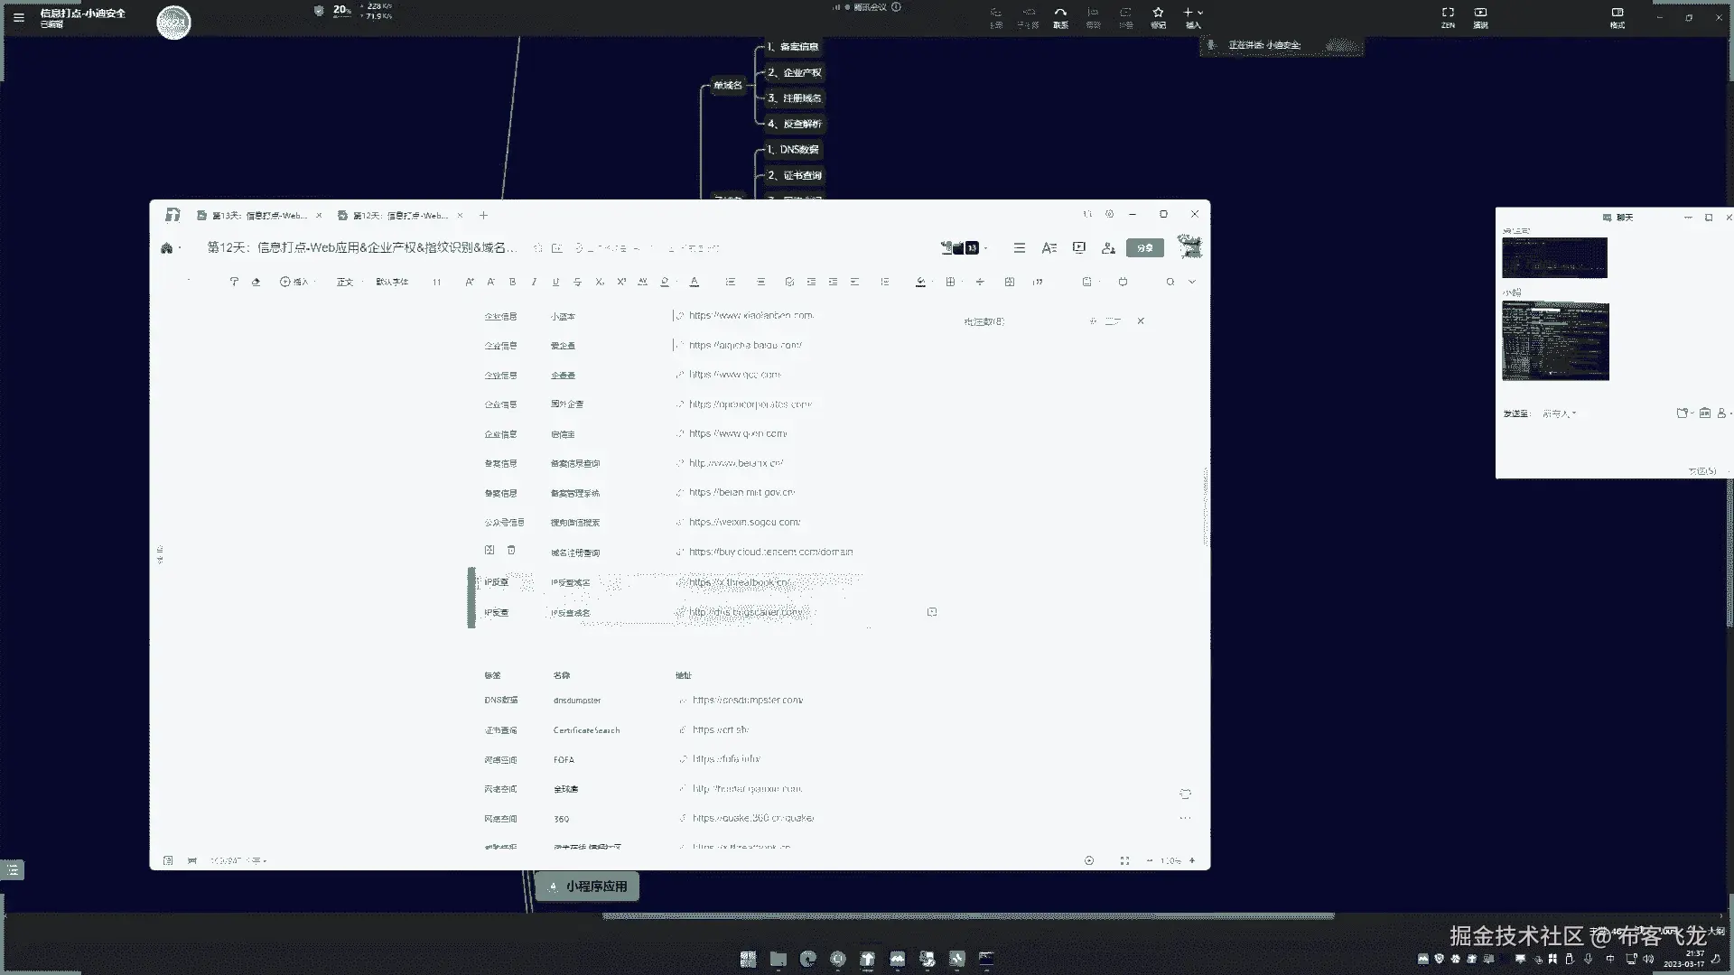Open second screenshot thumbnail in chat
The image size is (1734, 975).
click(x=1554, y=340)
